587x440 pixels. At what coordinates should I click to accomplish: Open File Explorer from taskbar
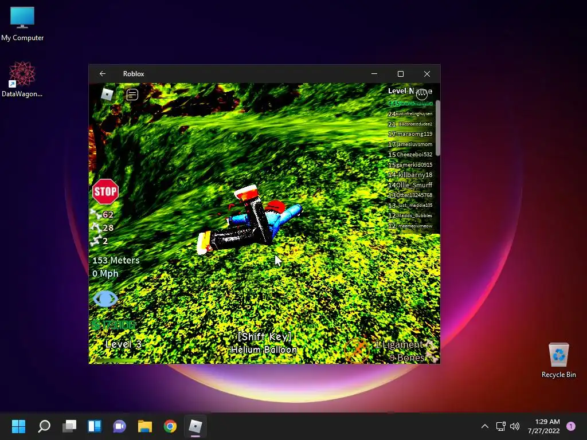coord(145,426)
